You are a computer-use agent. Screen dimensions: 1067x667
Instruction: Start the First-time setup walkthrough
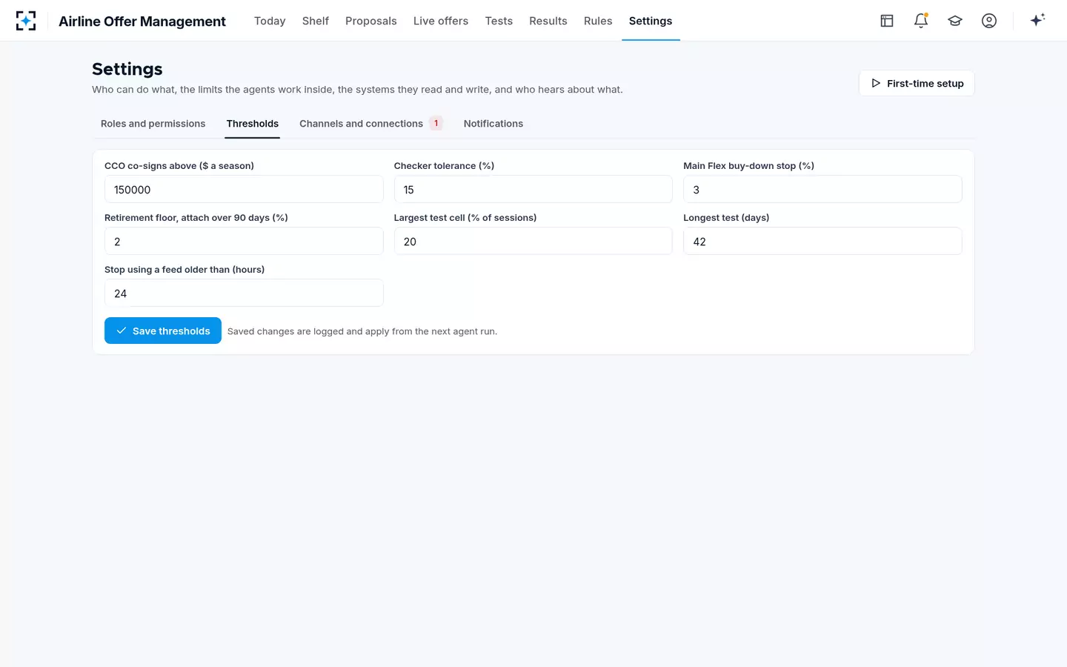pyautogui.click(x=917, y=83)
